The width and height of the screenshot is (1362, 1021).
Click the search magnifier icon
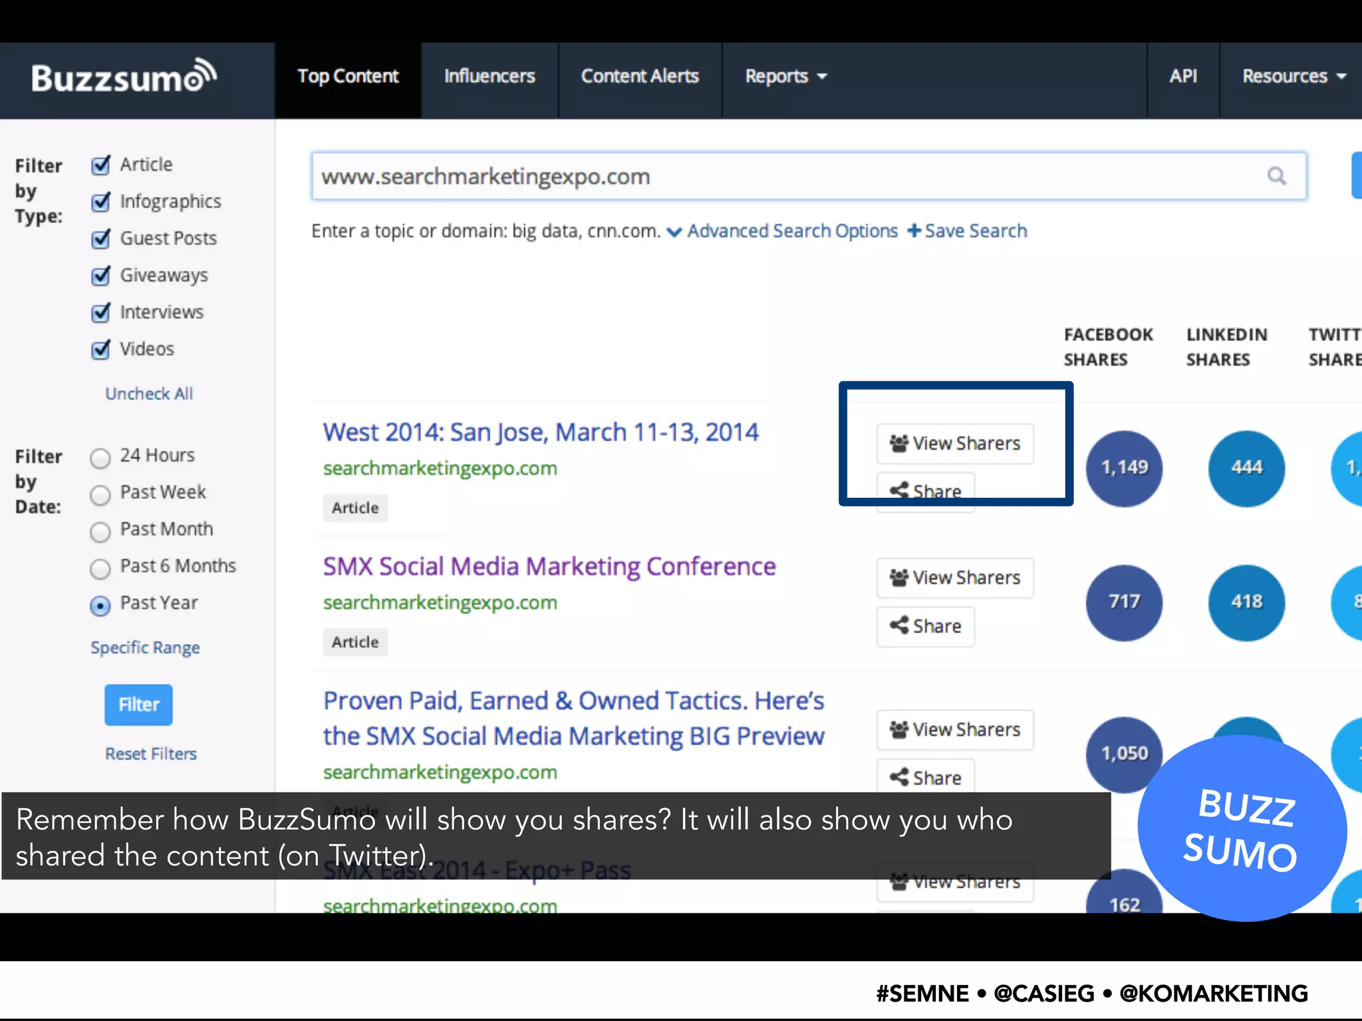coord(1276,176)
